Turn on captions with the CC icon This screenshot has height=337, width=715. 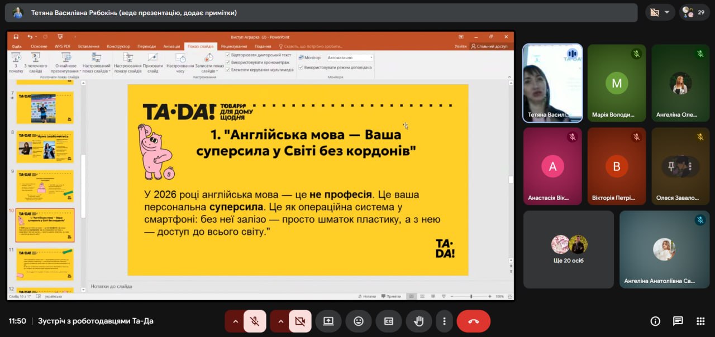388,321
